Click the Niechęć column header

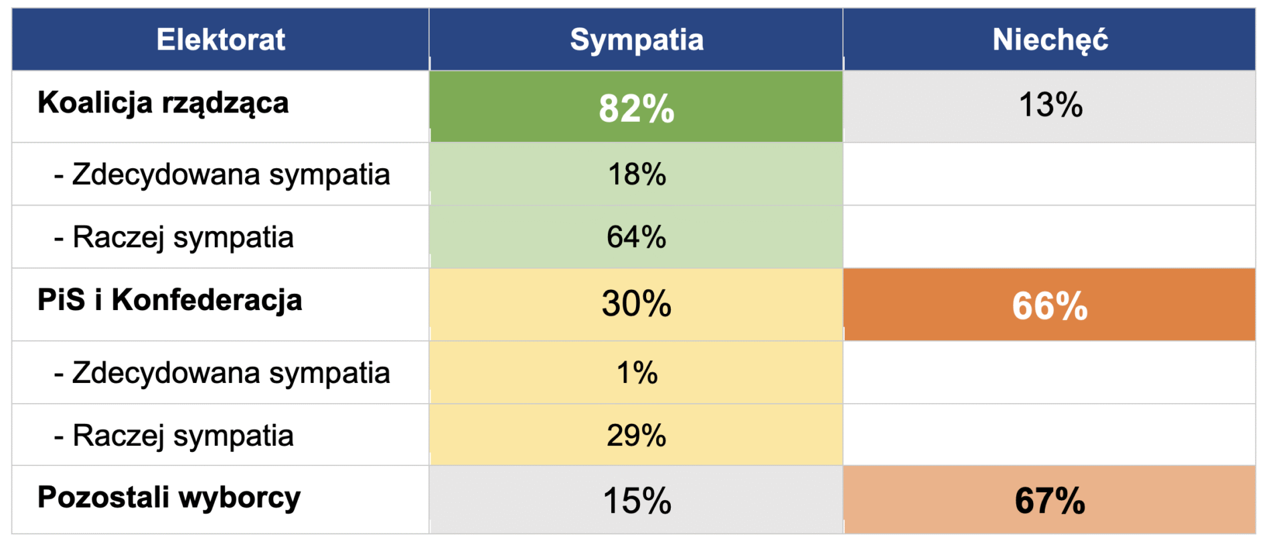(x=1049, y=40)
